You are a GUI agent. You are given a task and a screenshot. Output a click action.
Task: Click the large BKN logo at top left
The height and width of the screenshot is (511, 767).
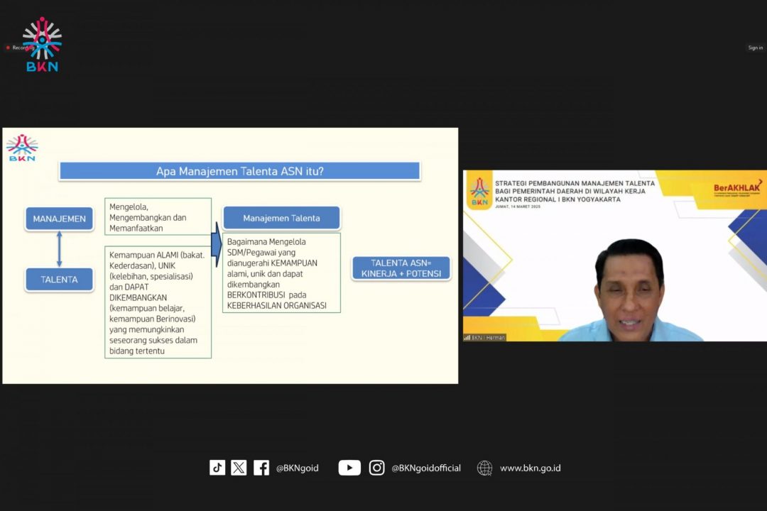pos(42,44)
